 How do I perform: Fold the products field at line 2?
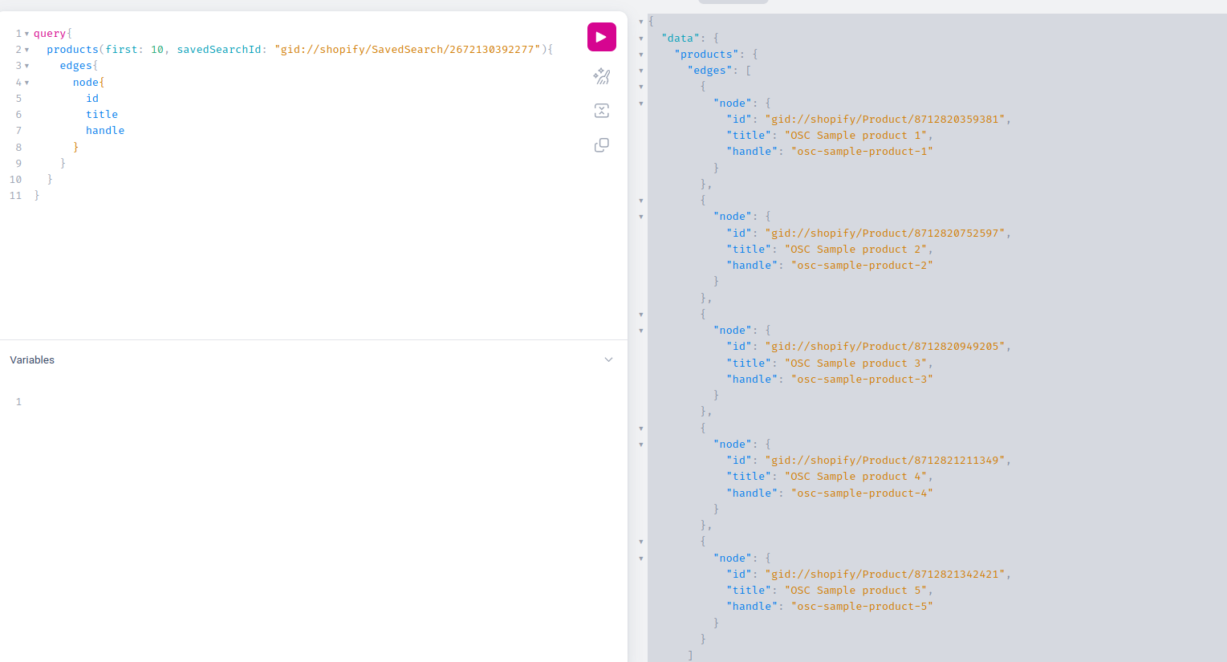point(26,50)
